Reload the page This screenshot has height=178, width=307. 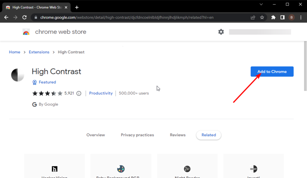coord(25,17)
